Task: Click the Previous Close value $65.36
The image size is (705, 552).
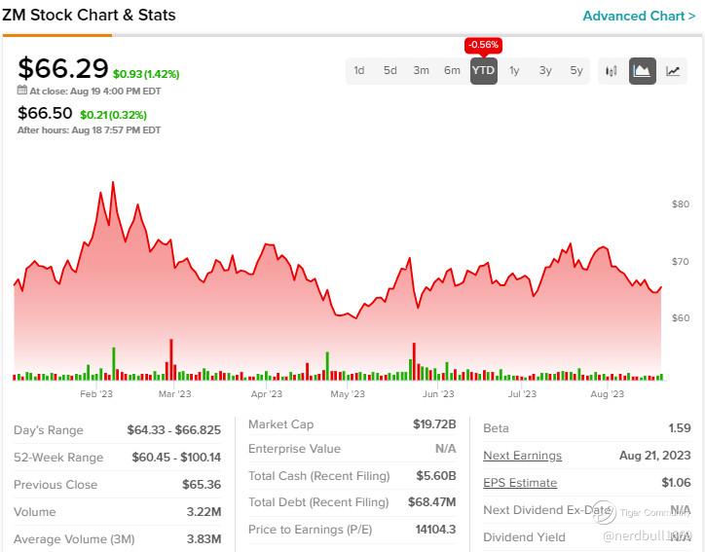Action: pyautogui.click(x=202, y=485)
